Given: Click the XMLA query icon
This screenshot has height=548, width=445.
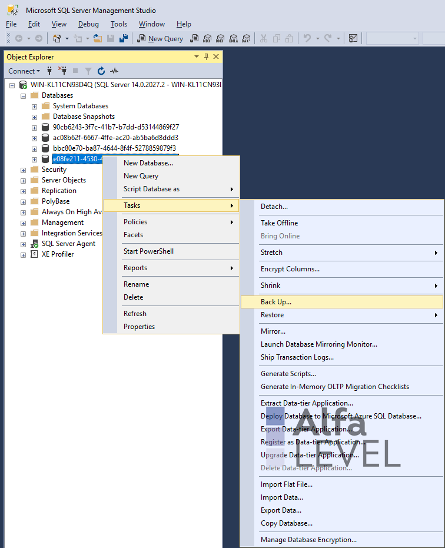Looking at the screenshot, I should pos(233,38).
